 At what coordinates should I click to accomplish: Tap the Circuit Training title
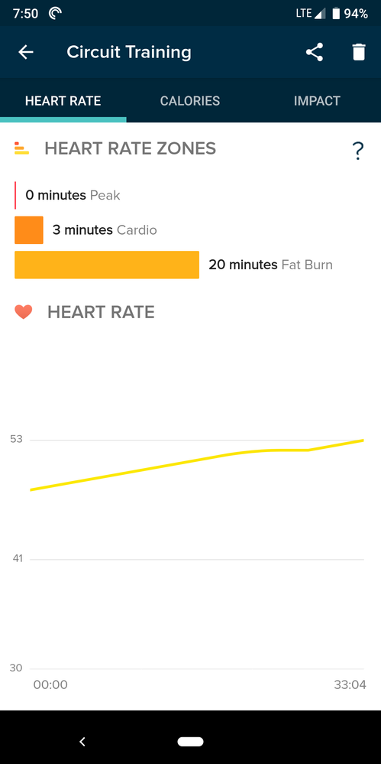[x=129, y=52]
